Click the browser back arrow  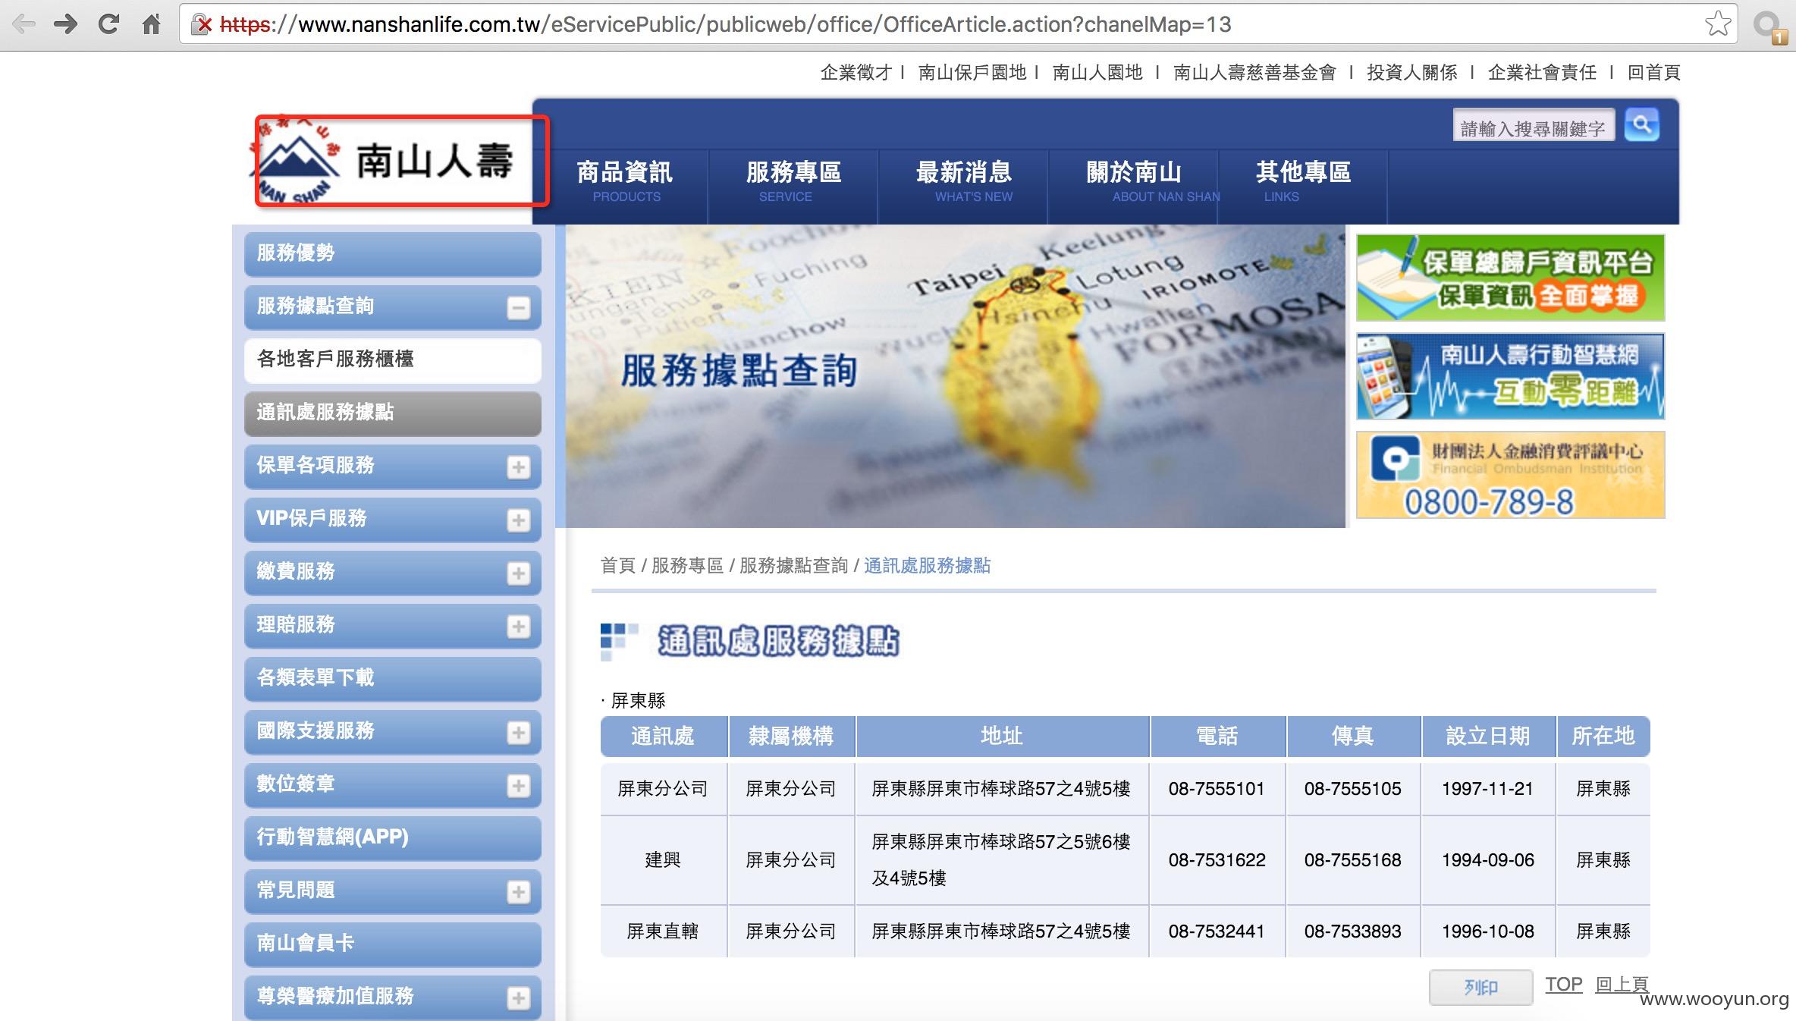tap(24, 24)
